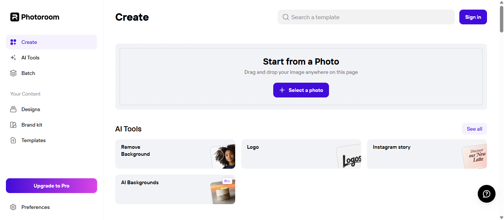Select the Brand kit icon

click(x=13, y=125)
